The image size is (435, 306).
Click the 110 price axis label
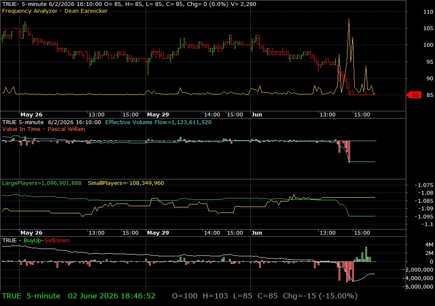coord(428,11)
